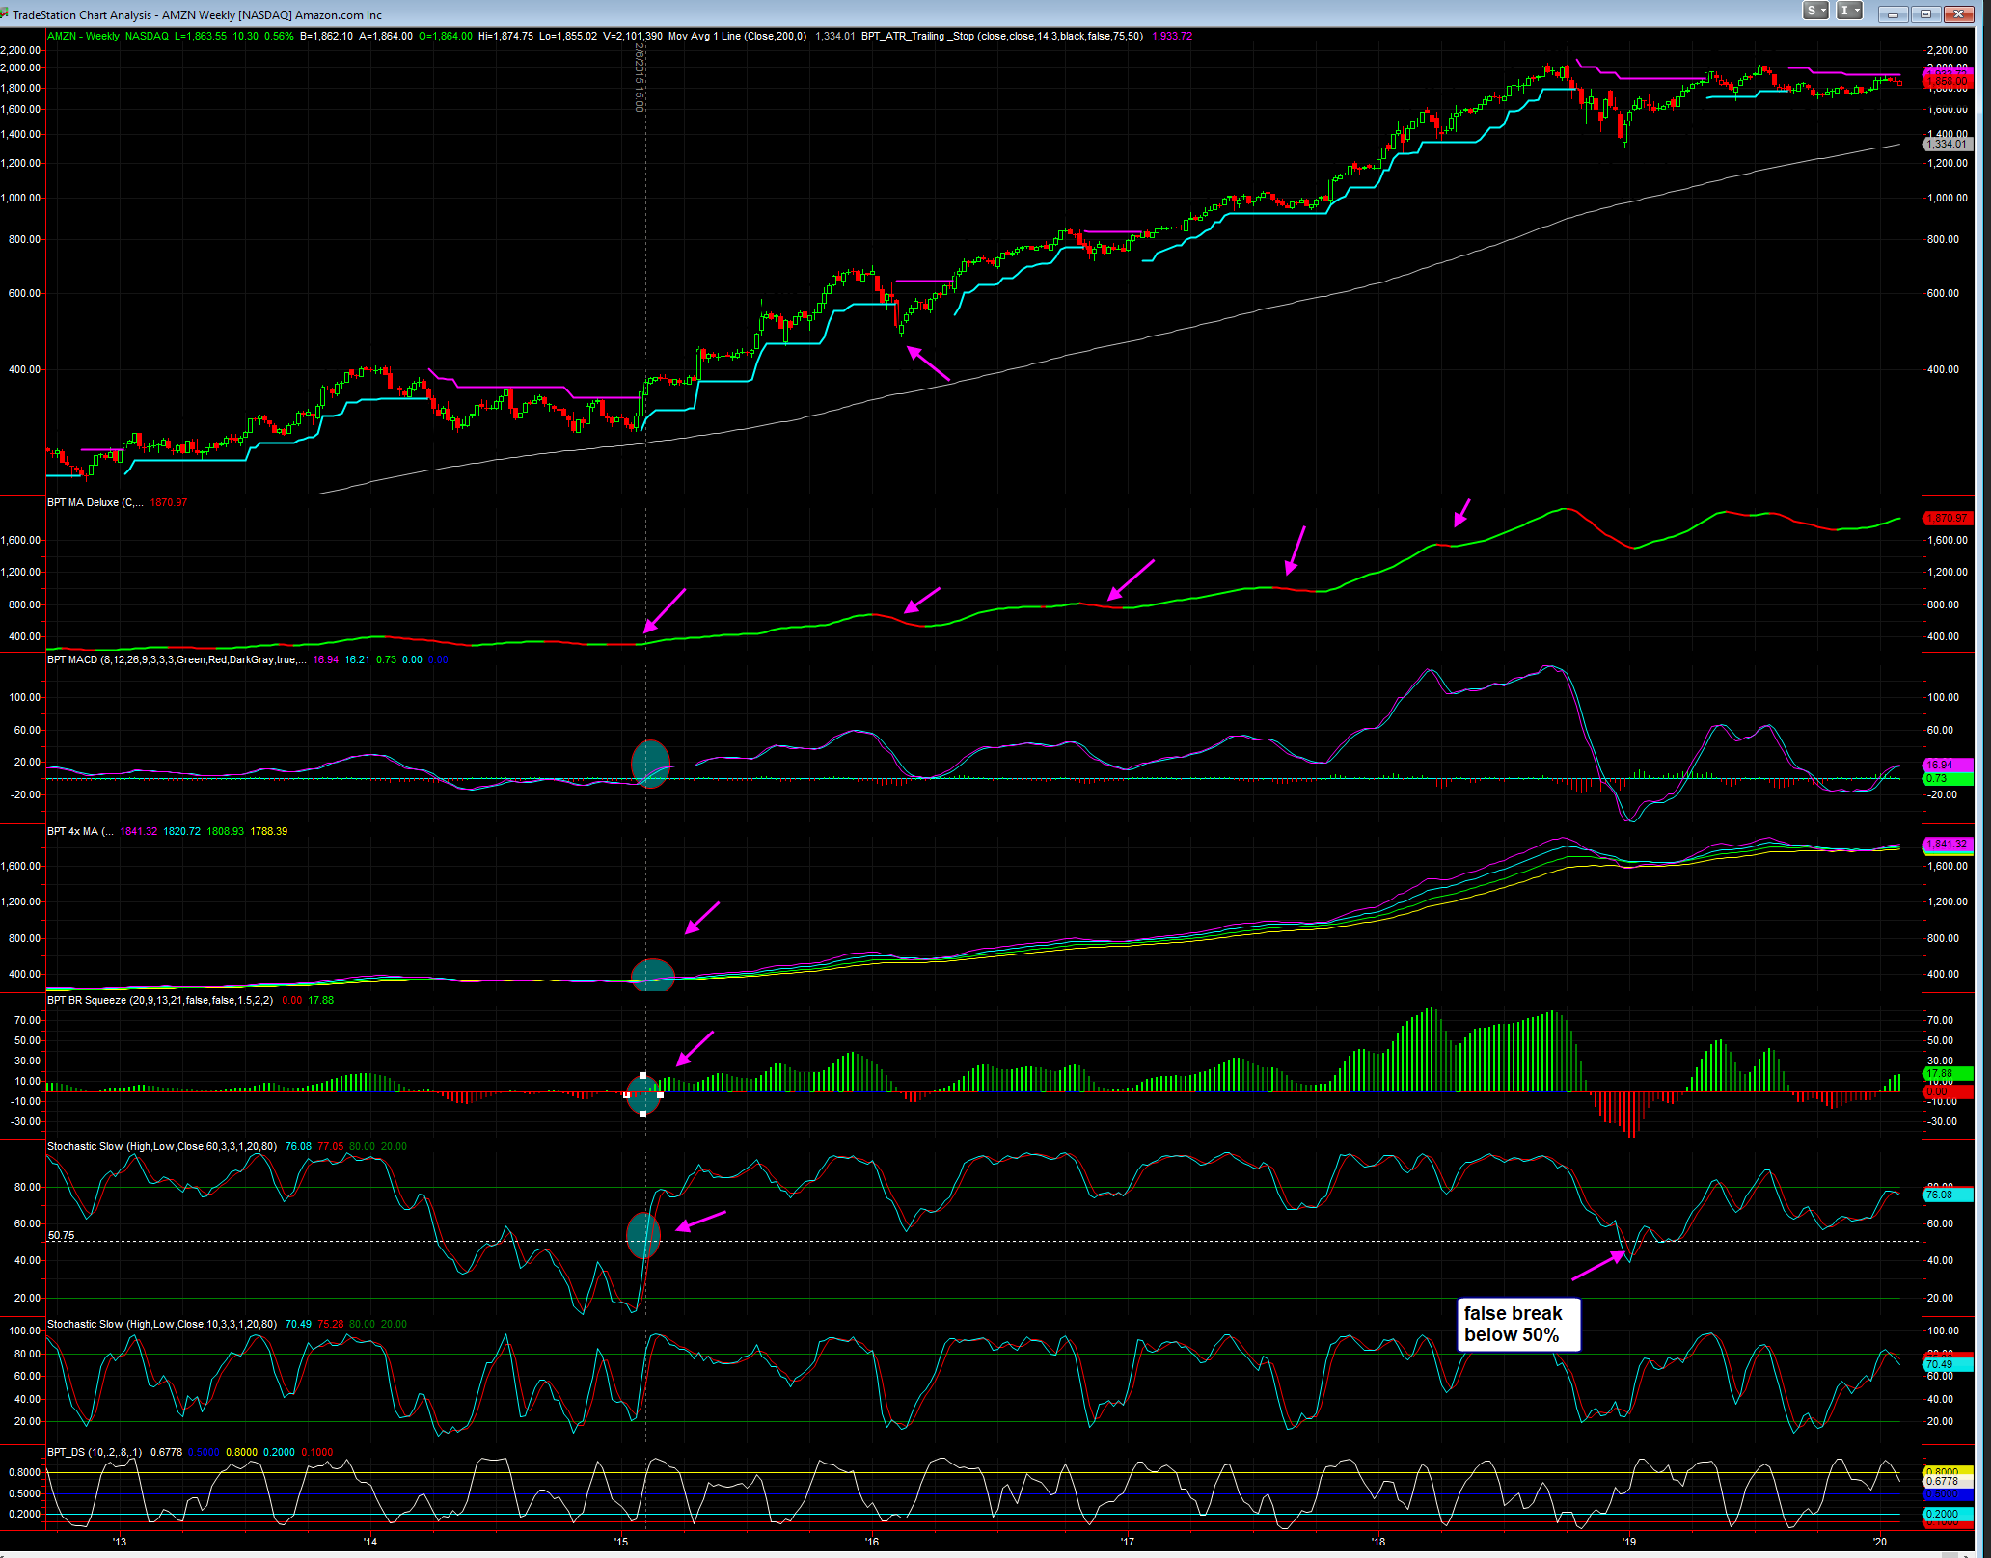
Task: Click the cyan 70.49 Stochastic axis marker
Action: pyautogui.click(x=1947, y=1364)
